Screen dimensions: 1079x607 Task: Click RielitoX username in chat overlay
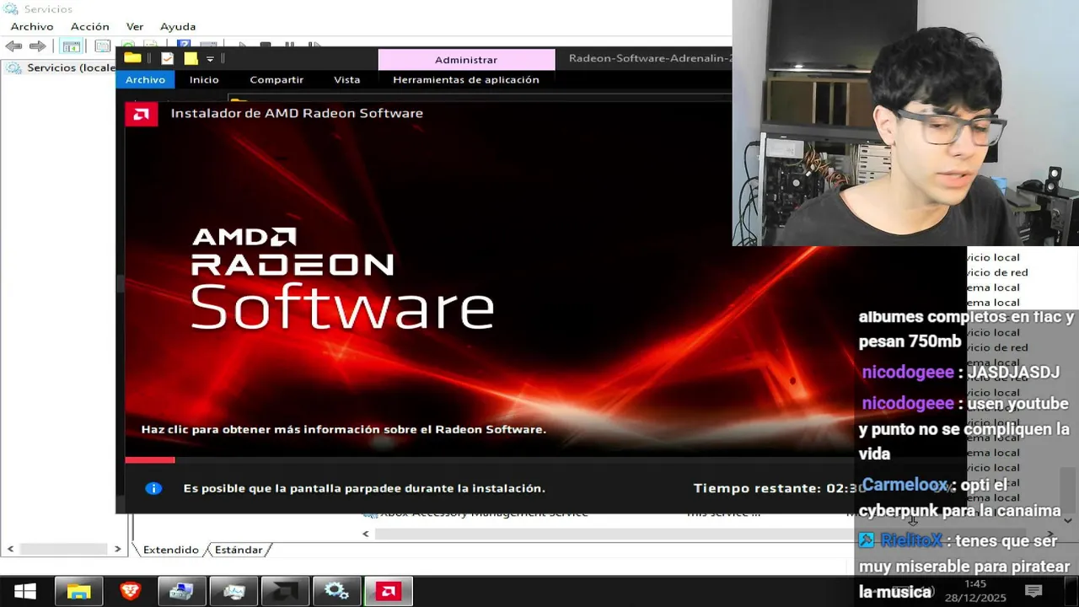[911, 541]
